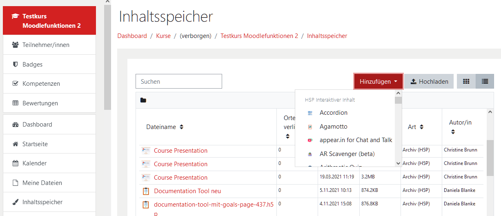Go to Dashboard in the sidebar

49,125
